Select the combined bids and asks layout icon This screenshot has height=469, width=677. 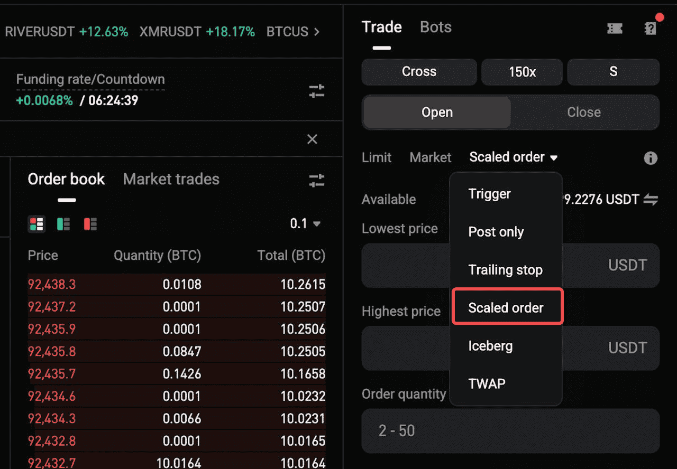(x=36, y=224)
